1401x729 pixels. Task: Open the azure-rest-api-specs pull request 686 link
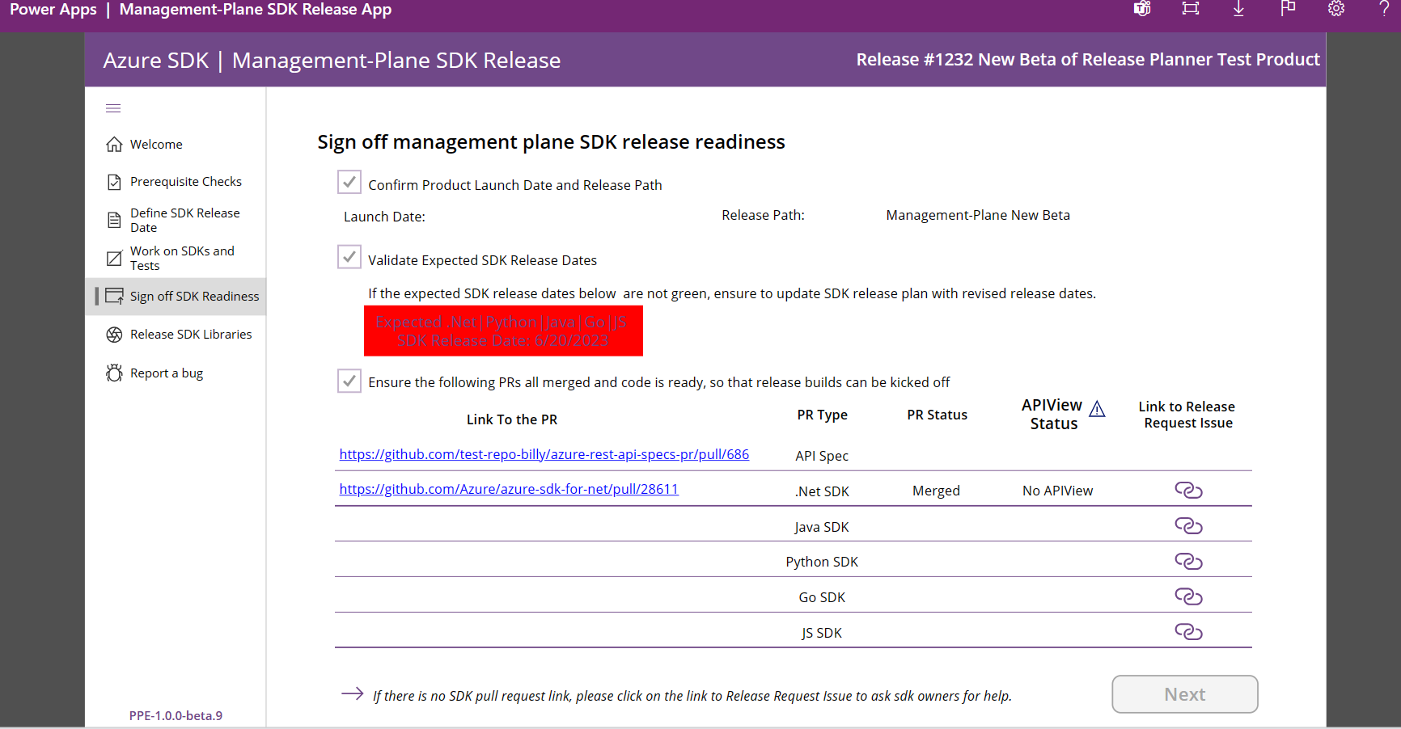(544, 454)
